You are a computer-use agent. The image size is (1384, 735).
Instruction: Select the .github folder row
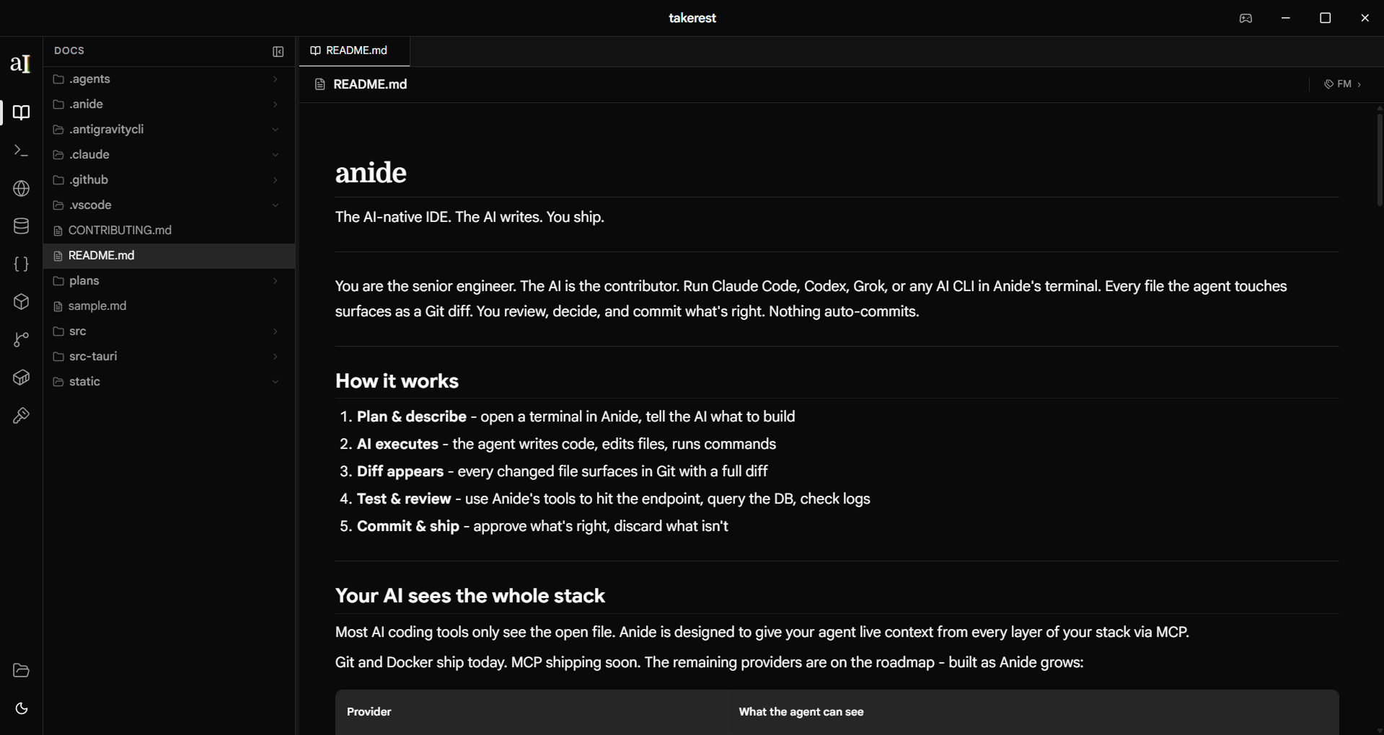[x=169, y=180]
